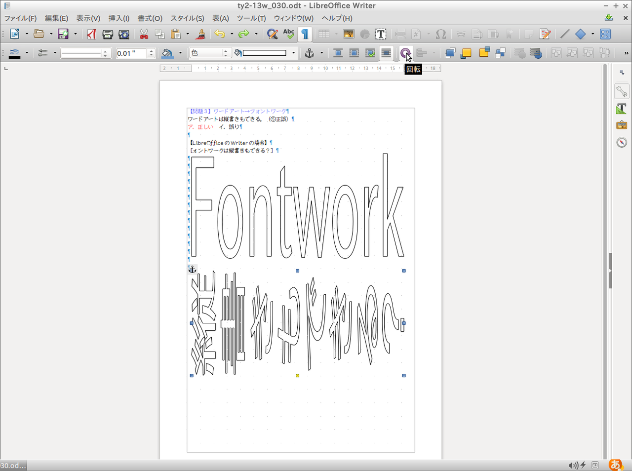Cut selection with the scissors icon
Image resolution: width=632 pixels, height=471 pixels.
click(x=144, y=34)
